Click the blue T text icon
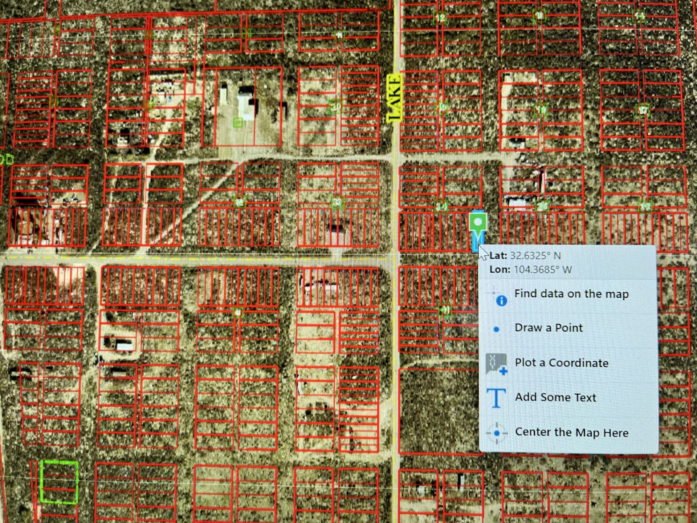The image size is (697, 523). pyautogui.click(x=496, y=398)
